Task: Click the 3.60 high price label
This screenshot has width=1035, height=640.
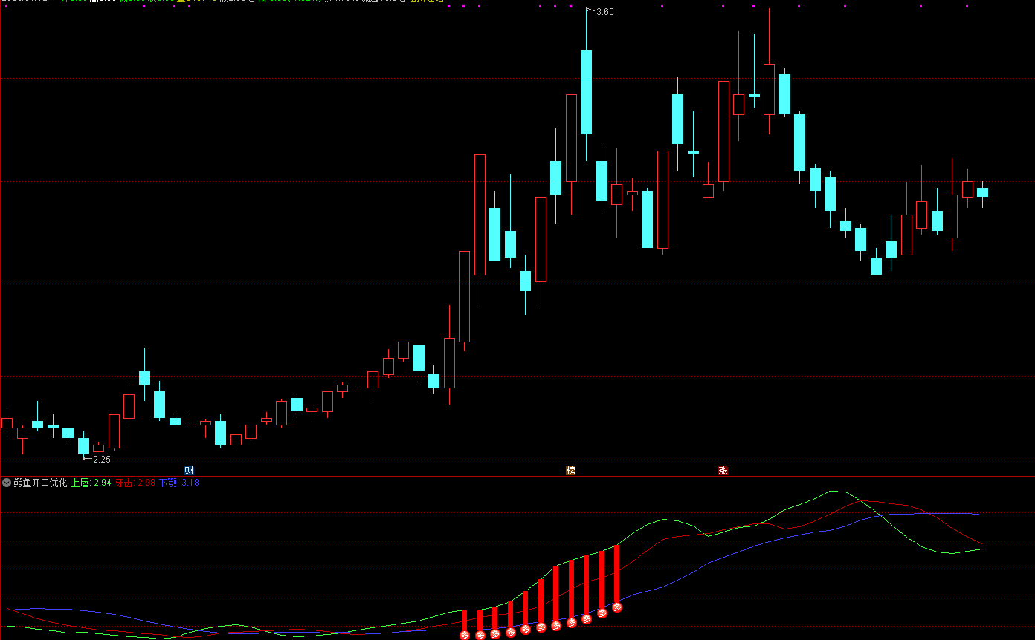Action: (x=605, y=12)
